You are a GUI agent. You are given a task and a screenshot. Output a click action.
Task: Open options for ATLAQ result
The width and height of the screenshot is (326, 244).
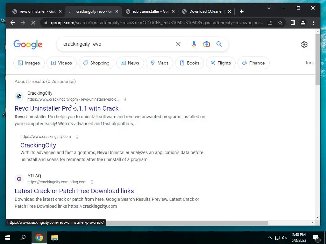click(92, 182)
